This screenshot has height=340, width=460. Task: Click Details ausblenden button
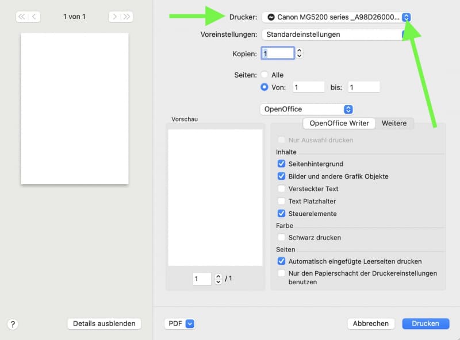[104, 323]
